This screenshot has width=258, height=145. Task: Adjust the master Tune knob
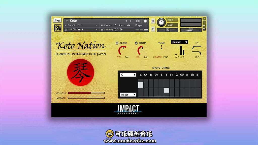pos(161,22)
